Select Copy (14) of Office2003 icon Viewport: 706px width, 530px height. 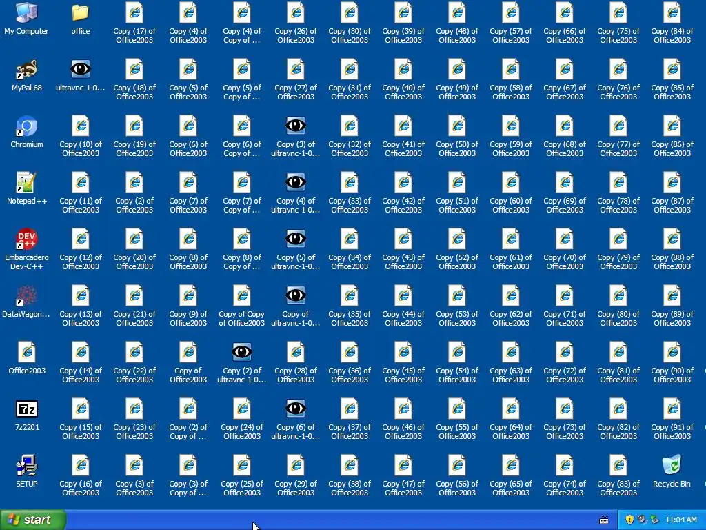[x=81, y=353]
